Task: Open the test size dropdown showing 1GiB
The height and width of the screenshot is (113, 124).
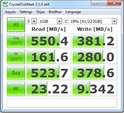Action: (50, 21)
